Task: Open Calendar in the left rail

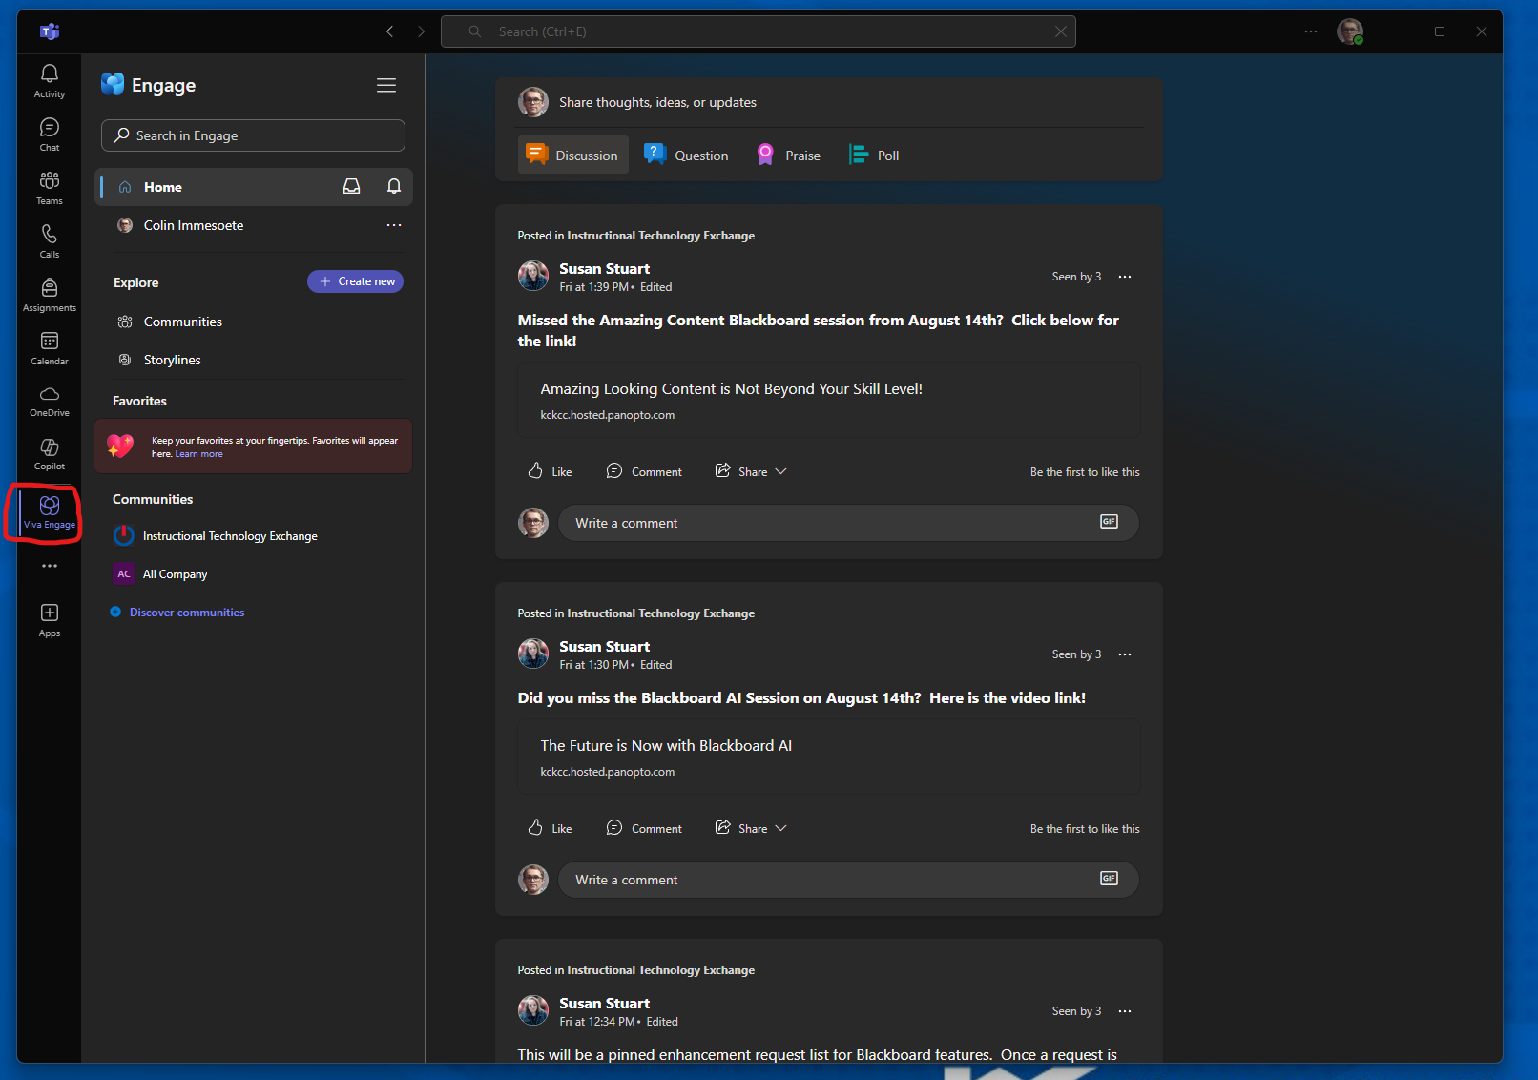Action: (x=50, y=347)
